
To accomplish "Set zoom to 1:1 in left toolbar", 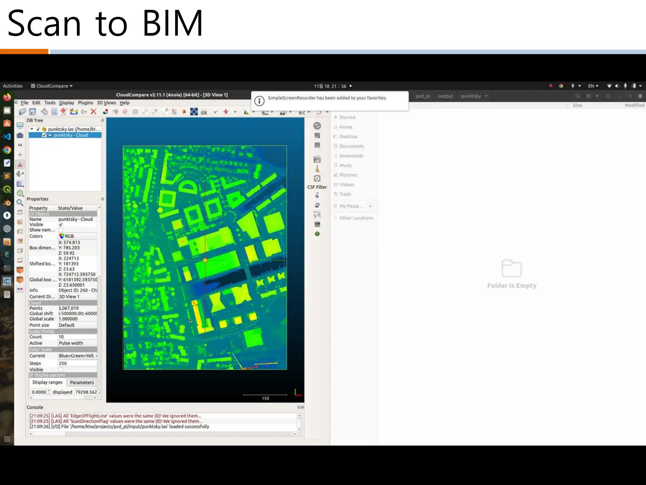I will tap(20, 145).
